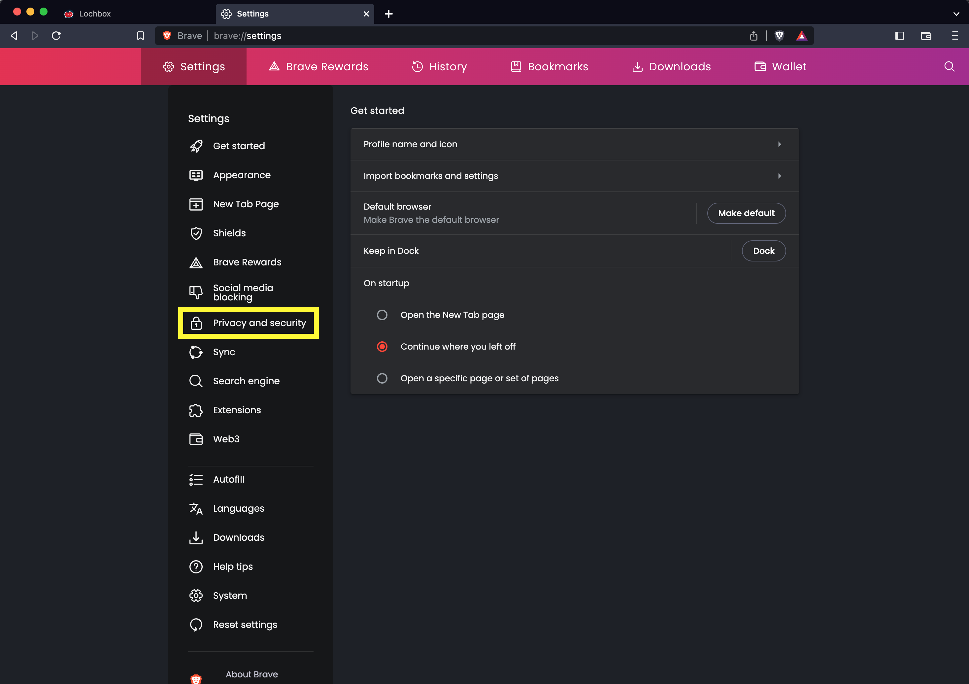The height and width of the screenshot is (684, 969).
Task: Open the Shields sidebar menu item
Action: tap(229, 233)
